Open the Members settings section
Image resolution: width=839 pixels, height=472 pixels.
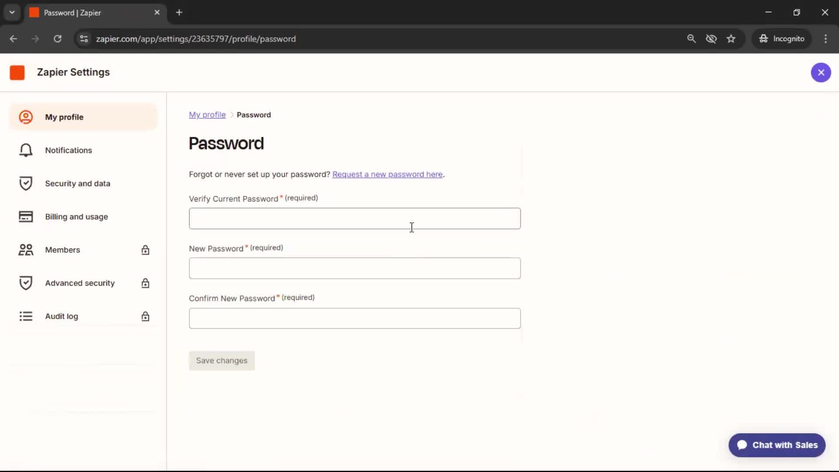click(x=83, y=250)
